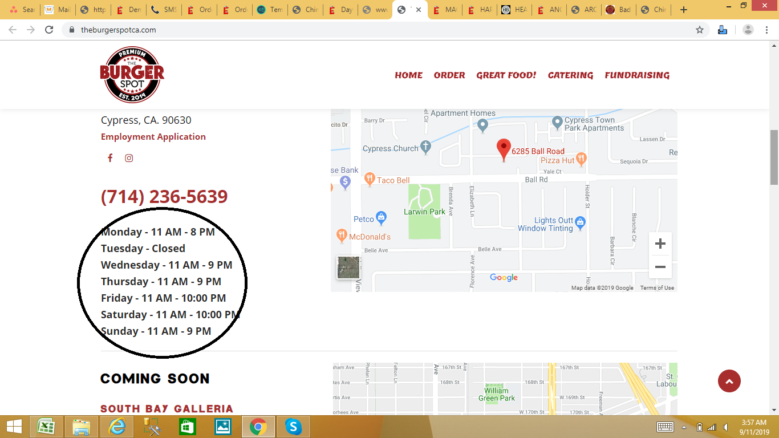Reload the page using the refresh icon
The image size is (779, 438).
pyautogui.click(x=50, y=30)
